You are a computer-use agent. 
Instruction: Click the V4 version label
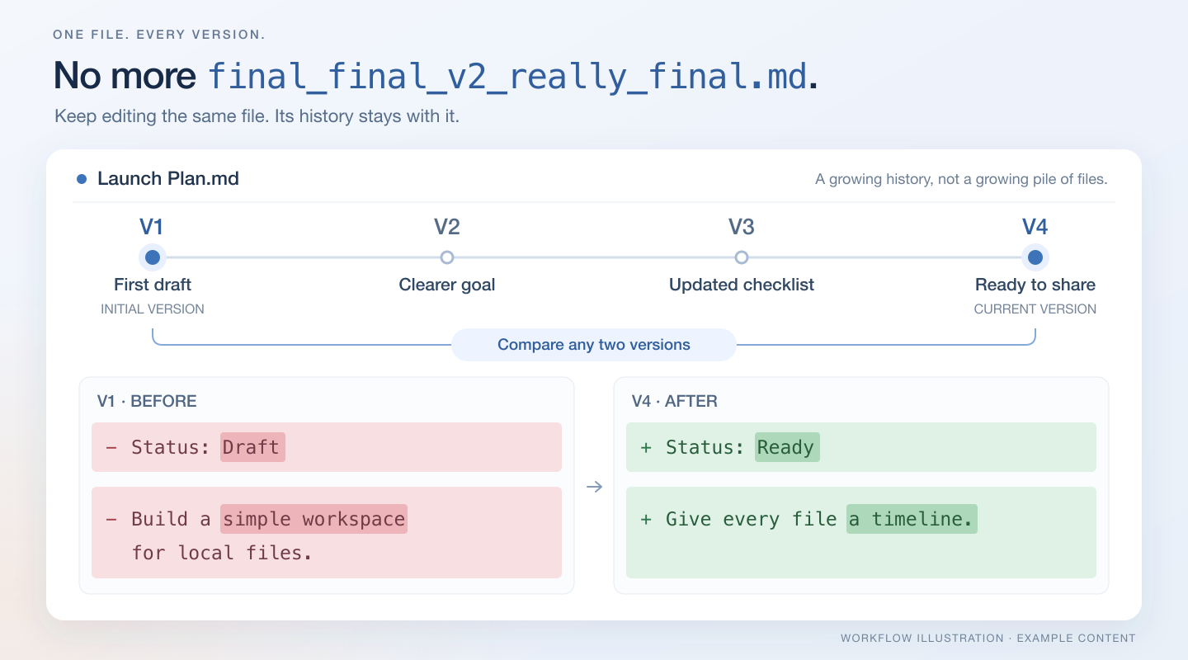tap(1035, 227)
